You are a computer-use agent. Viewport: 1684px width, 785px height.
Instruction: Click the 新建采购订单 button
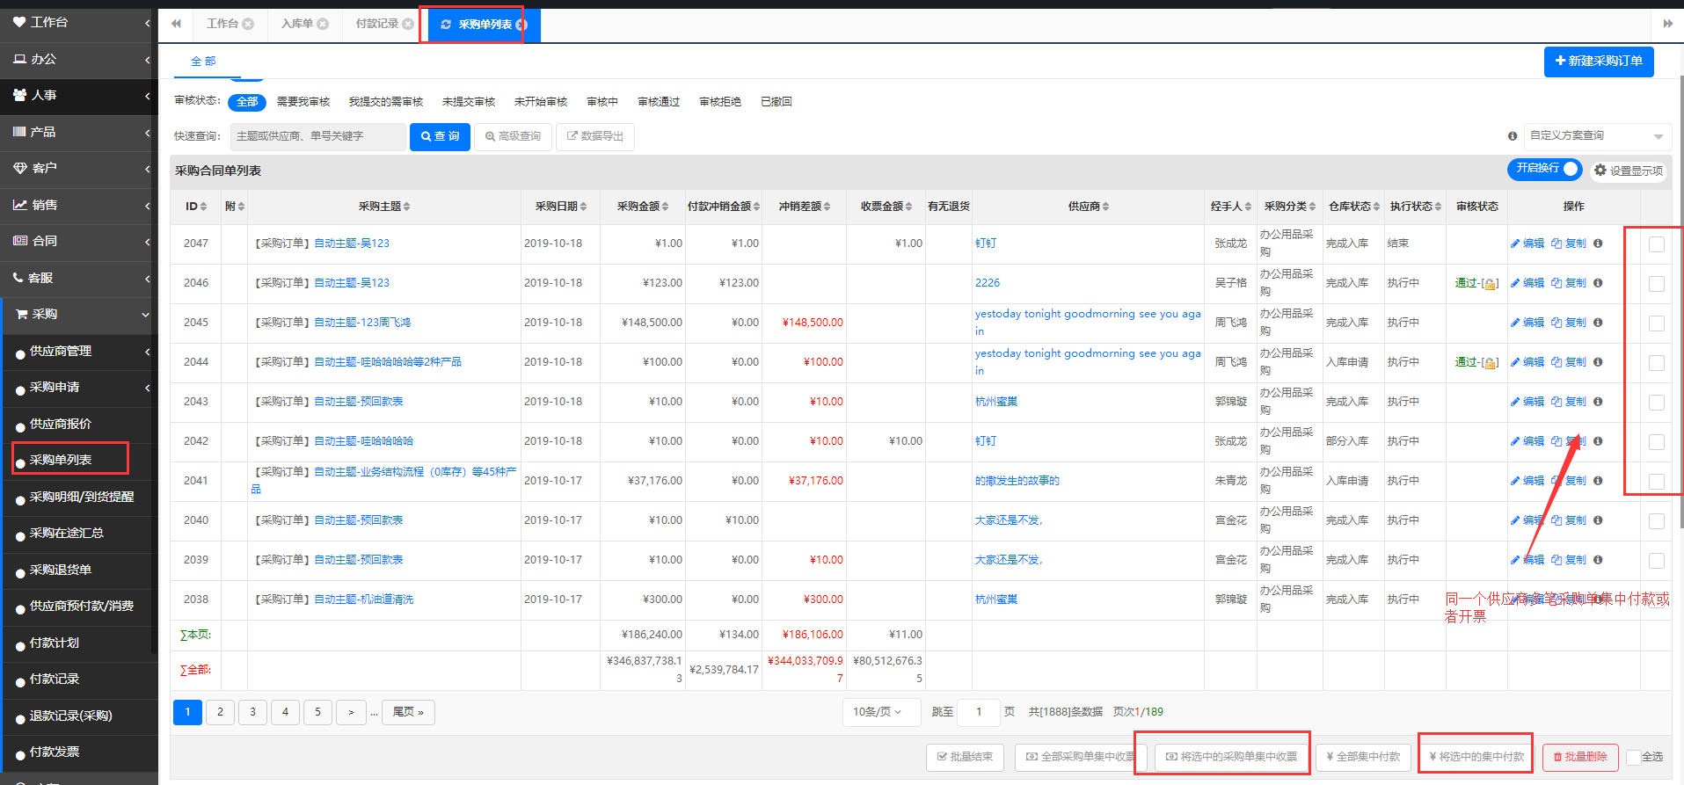(1599, 62)
